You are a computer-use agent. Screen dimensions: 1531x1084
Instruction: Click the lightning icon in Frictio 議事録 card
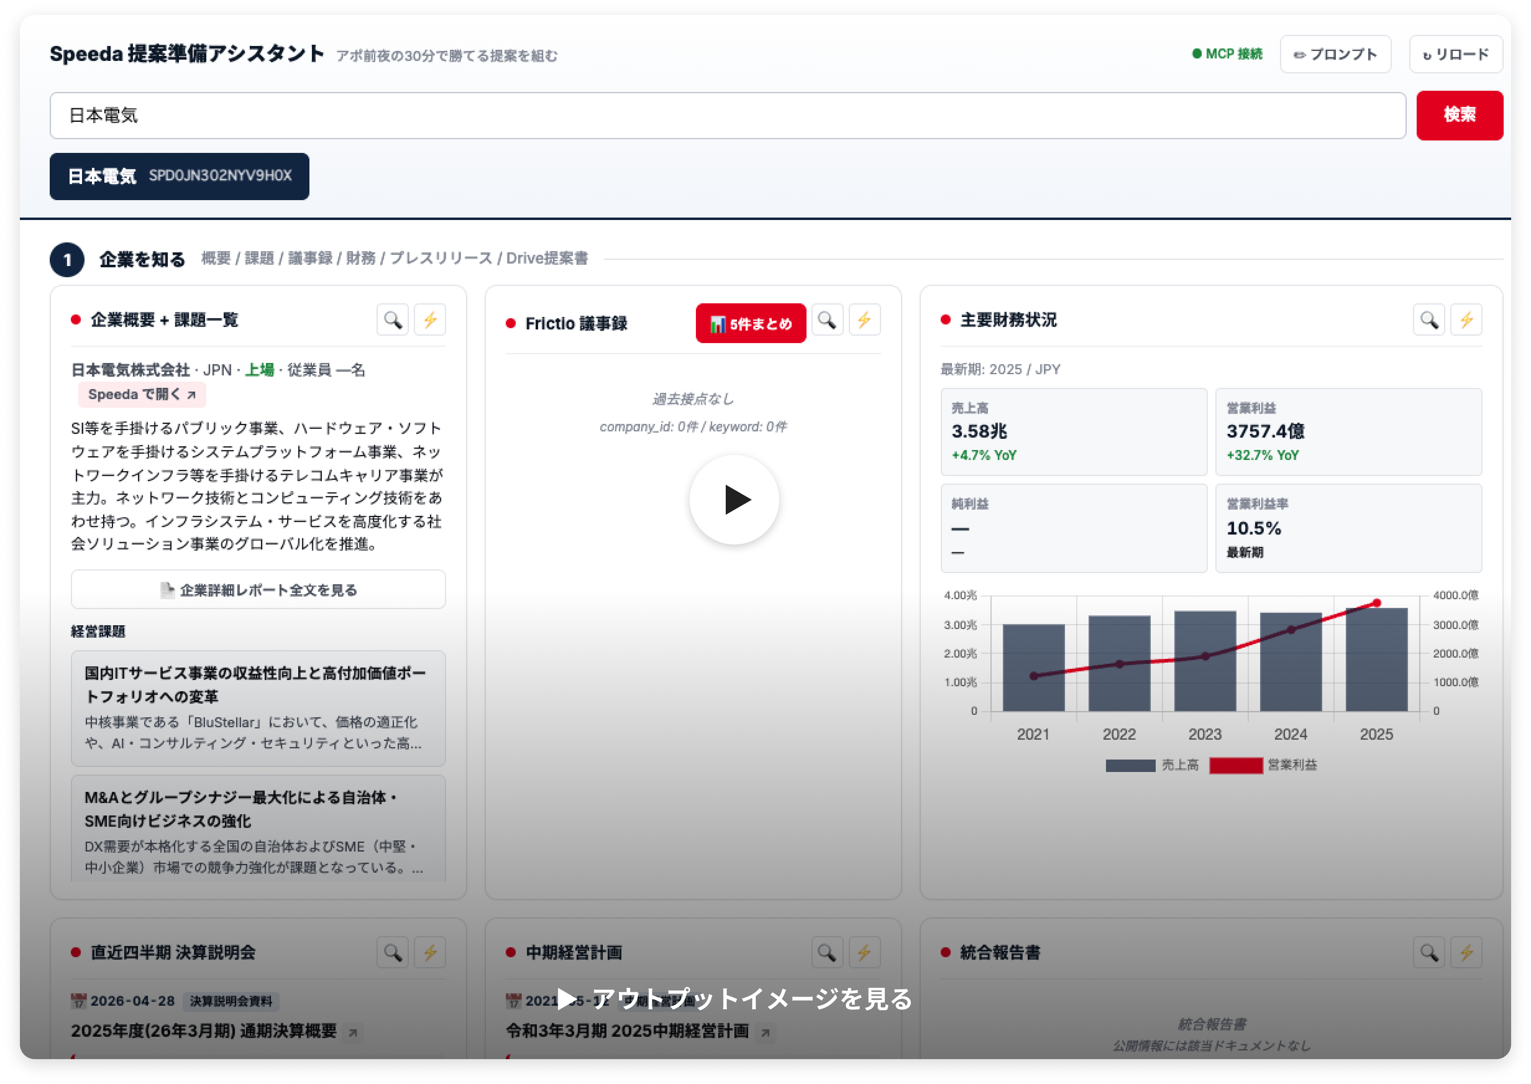coord(865,320)
